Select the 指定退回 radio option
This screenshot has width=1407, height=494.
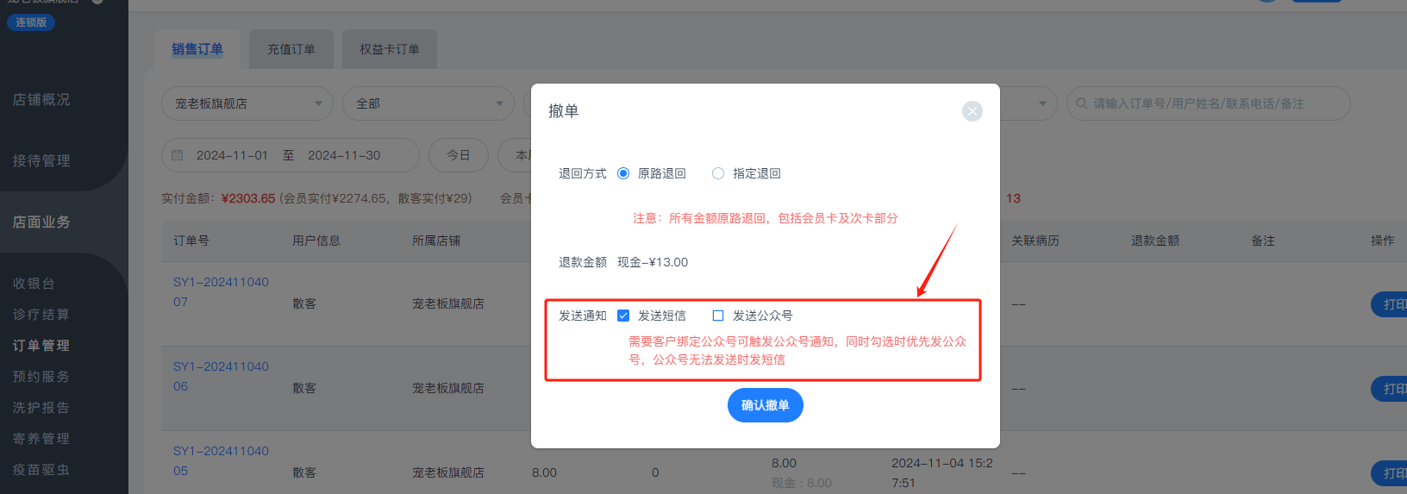(718, 173)
